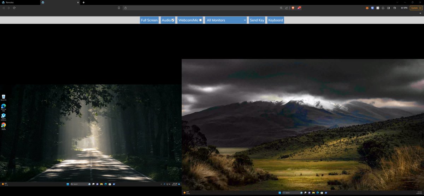The image size is (424, 196).
Task: Click the share icon in address bar
Action: (x=287, y=8)
